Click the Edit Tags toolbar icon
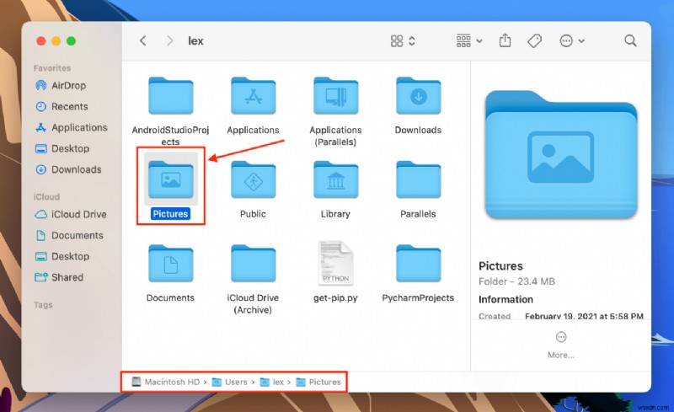The width and height of the screenshot is (674, 412). [534, 40]
